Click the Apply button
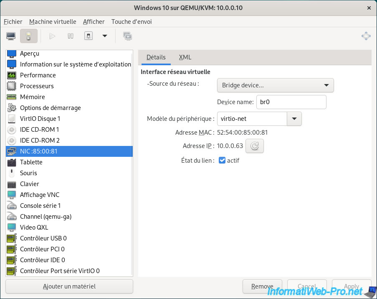This screenshot has width=377, height=299. pos(352,286)
